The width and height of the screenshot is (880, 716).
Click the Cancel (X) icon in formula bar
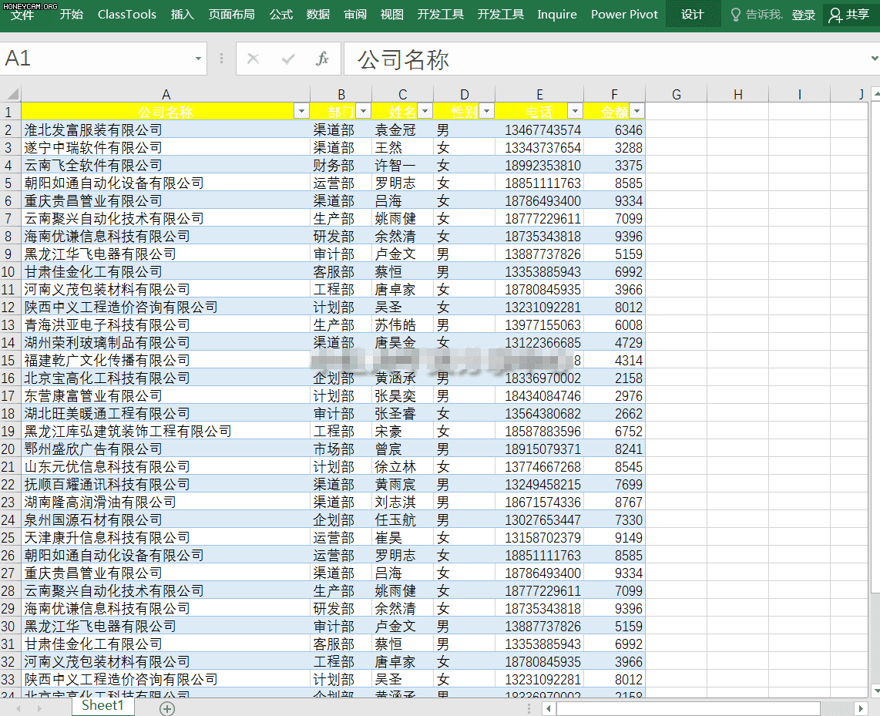click(254, 59)
